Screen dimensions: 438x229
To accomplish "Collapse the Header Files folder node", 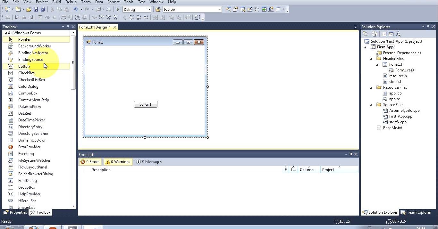I will tap(371, 59).
